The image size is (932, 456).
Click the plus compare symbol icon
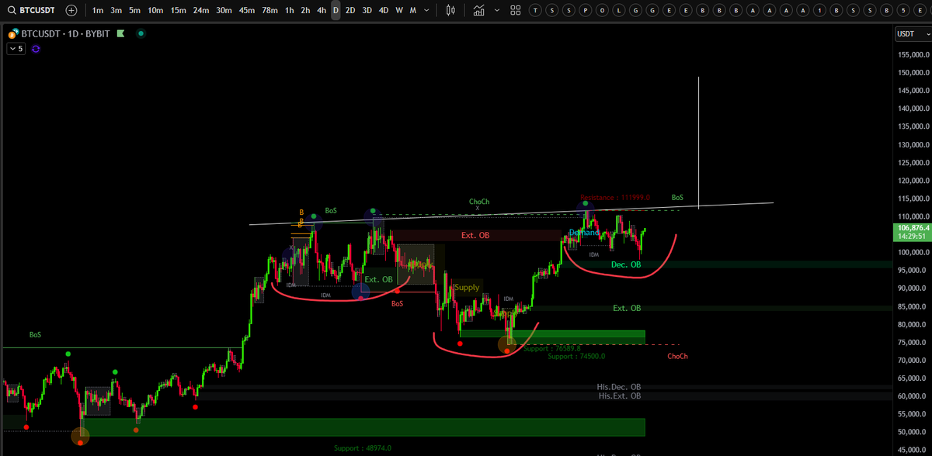tap(71, 10)
